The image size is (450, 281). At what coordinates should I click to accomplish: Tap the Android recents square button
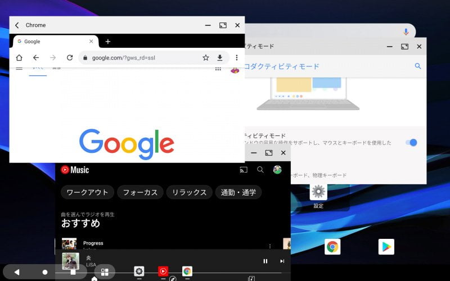73,272
